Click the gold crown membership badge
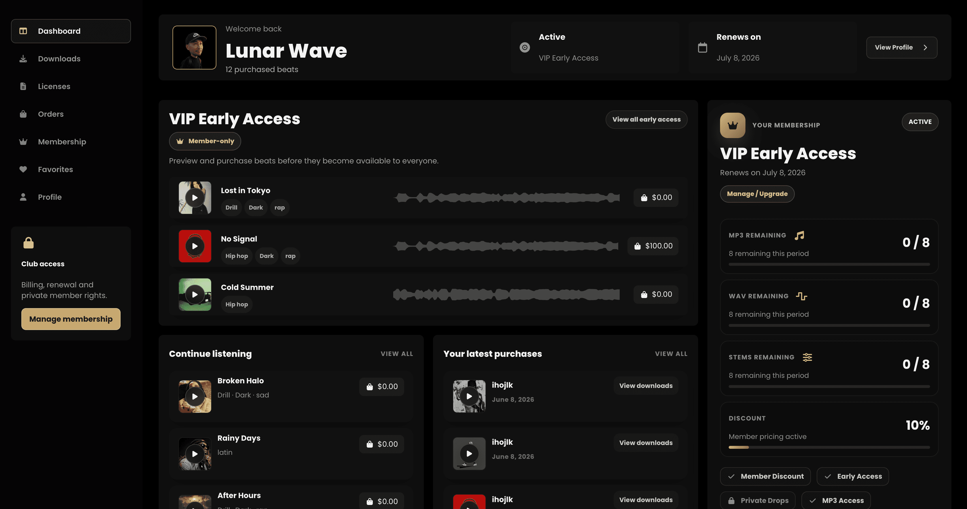 click(733, 125)
